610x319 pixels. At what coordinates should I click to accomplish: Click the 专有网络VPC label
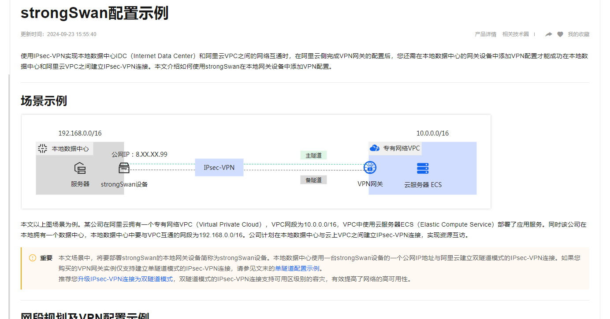coord(402,148)
